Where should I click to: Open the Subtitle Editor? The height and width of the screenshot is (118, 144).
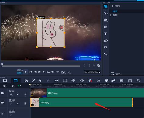pos(122,81)
